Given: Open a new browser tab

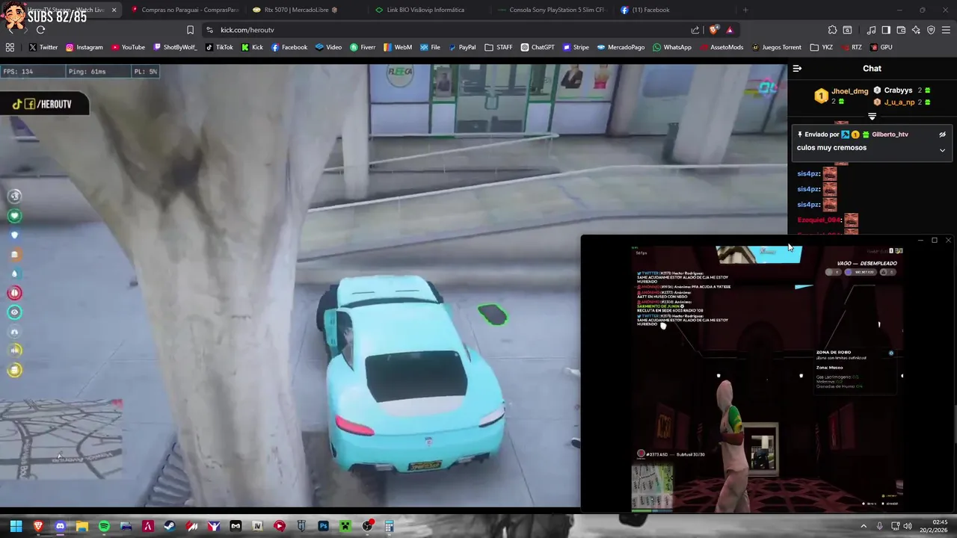Looking at the screenshot, I should [x=745, y=10].
